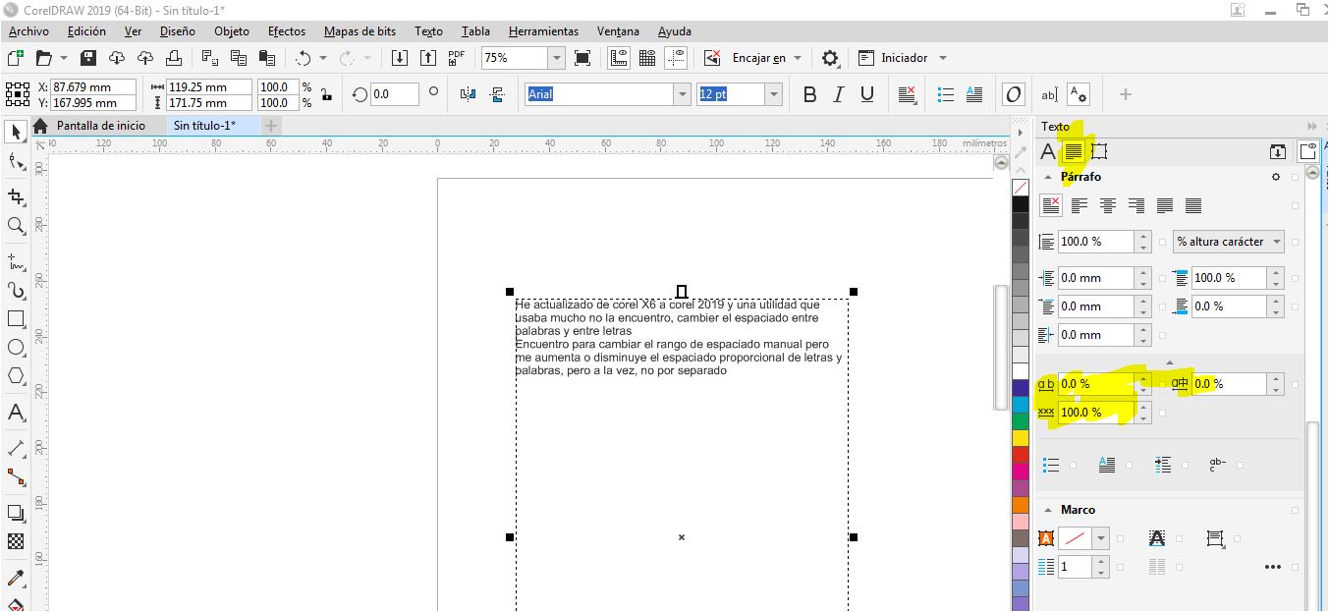Select the Polygon tool
This screenshot has width=1329, height=612.
16,376
